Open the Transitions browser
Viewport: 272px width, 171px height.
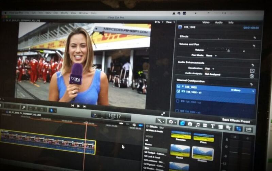[205, 125]
